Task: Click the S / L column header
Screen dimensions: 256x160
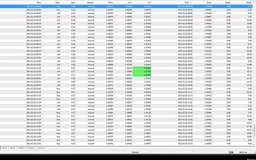Action: click(x=129, y=2)
